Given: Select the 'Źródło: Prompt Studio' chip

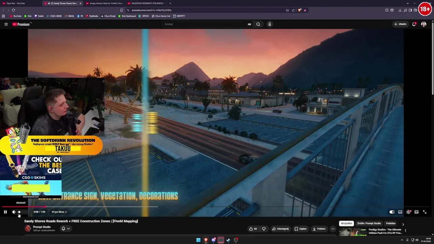Looking at the screenshot, I should 369,223.
